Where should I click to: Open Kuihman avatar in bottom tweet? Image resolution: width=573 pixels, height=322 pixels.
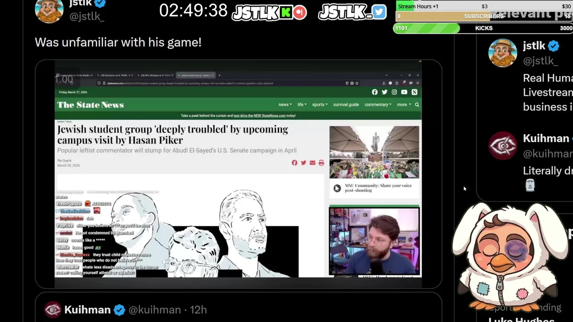point(52,309)
